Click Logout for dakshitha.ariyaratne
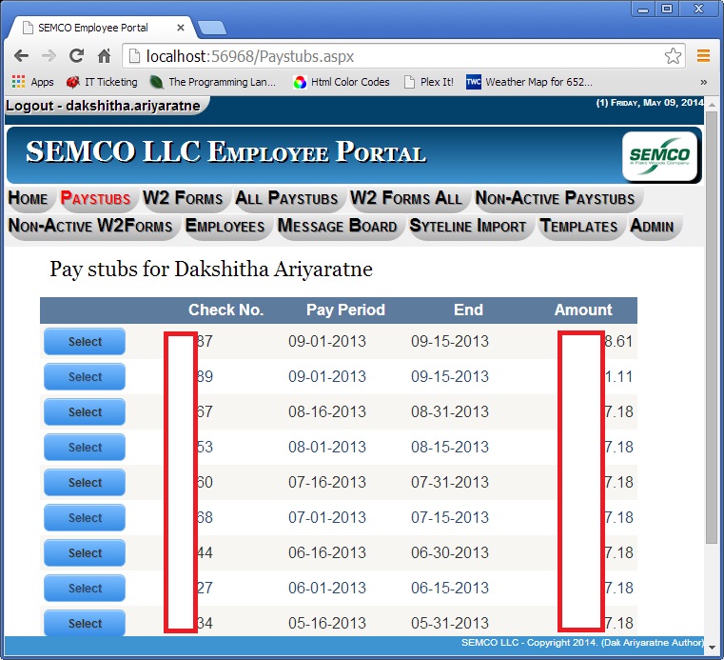Screen dimensions: 724x660 [103, 106]
